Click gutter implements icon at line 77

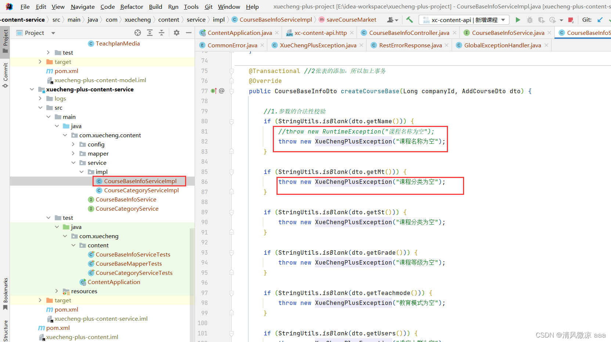[x=214, y=91]
